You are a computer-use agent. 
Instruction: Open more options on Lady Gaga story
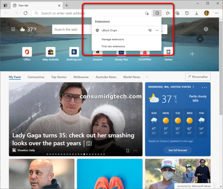[135, 151]
